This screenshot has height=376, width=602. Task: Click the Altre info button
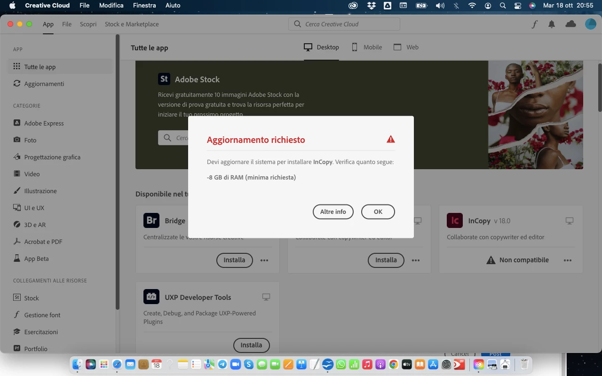pyautogui.click(x=333, y=211)
